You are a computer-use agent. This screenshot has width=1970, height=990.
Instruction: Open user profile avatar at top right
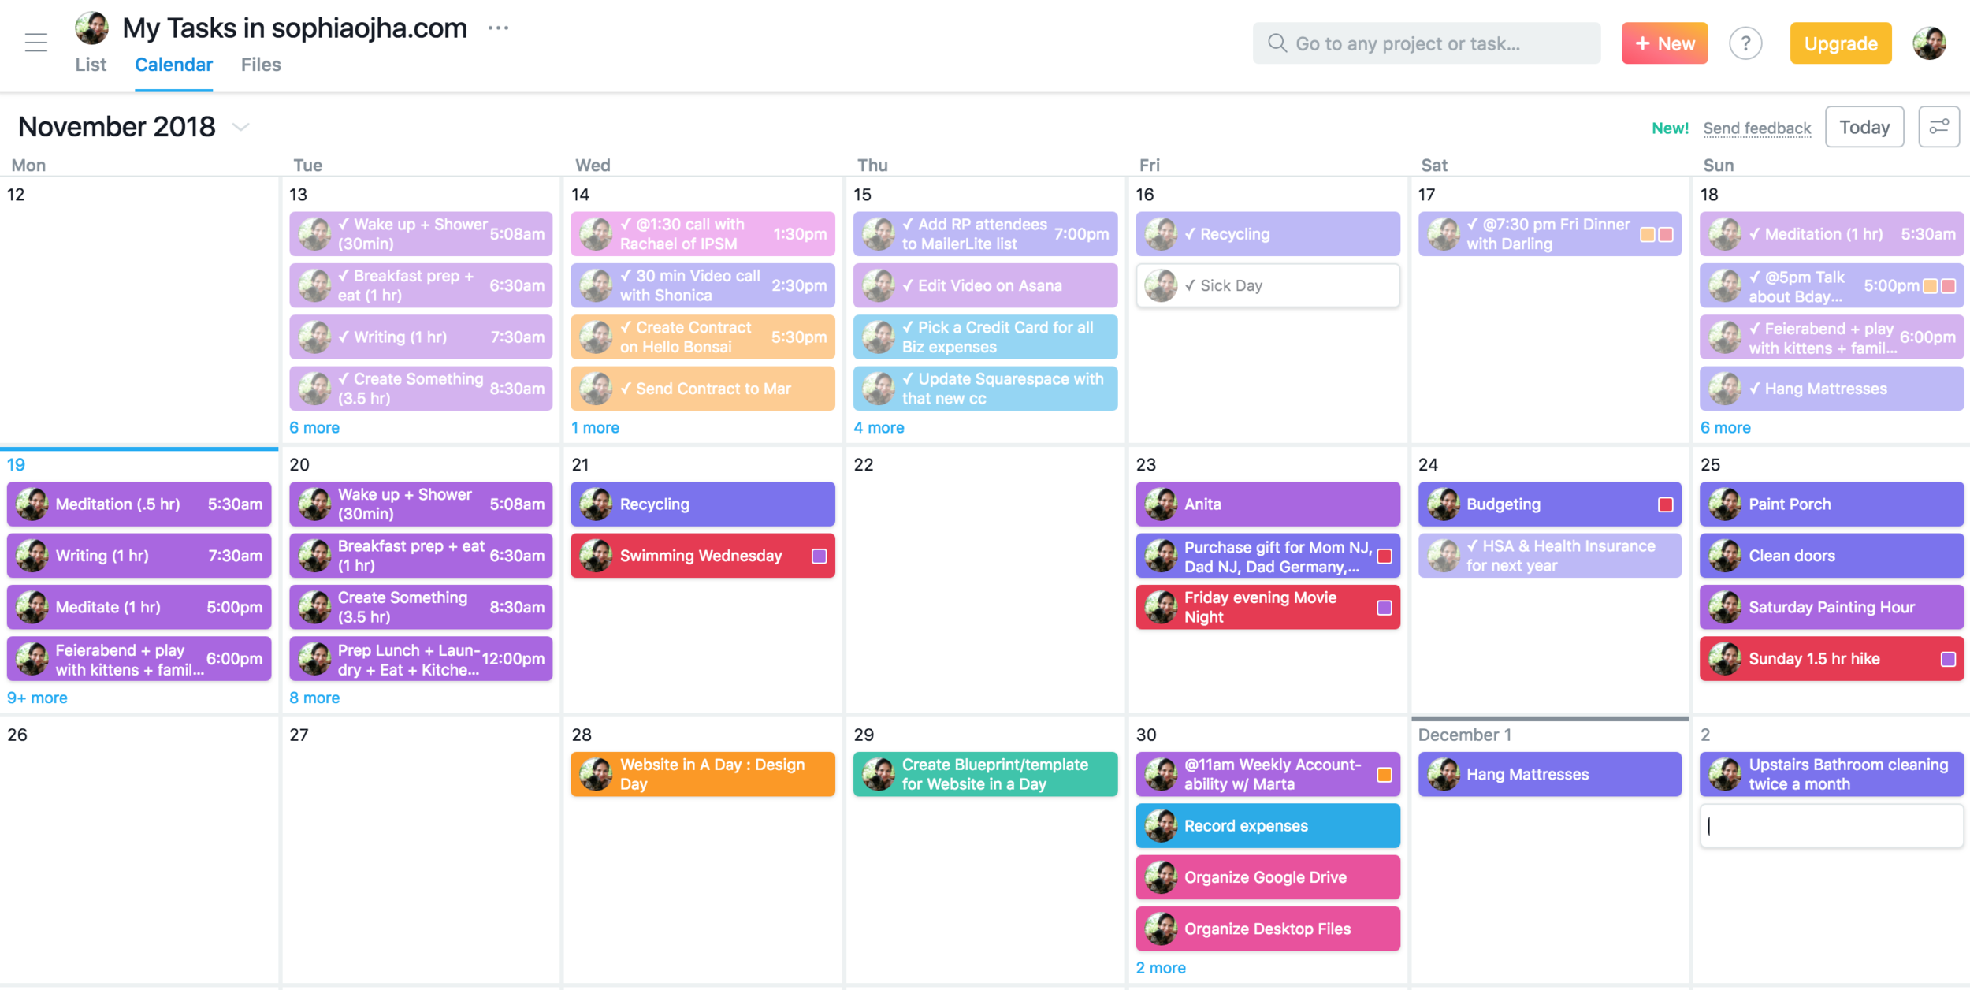1929,43
